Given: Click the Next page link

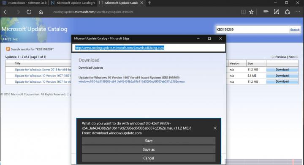Looking at the screenshot, I should click(291, 57).
